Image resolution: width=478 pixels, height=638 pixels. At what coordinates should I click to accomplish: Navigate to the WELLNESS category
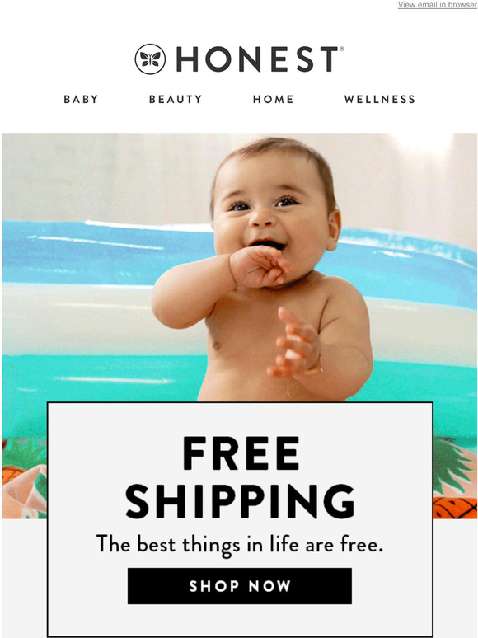tap(380, 99)
